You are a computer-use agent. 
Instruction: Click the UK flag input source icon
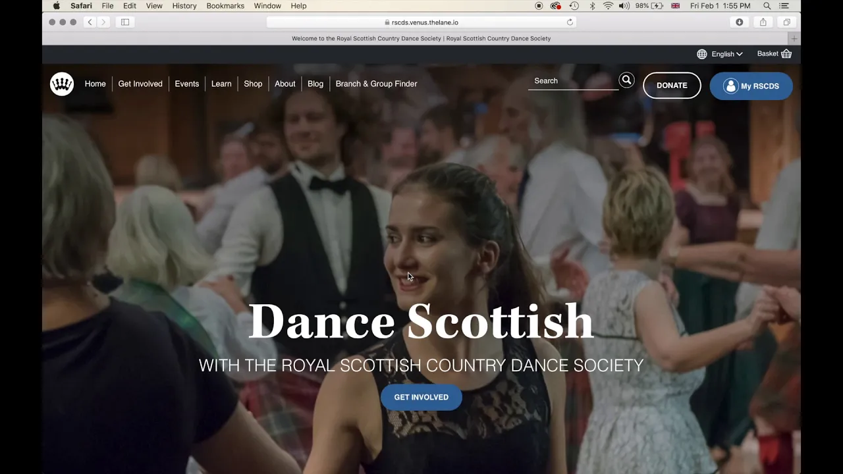tap(675, 6)
